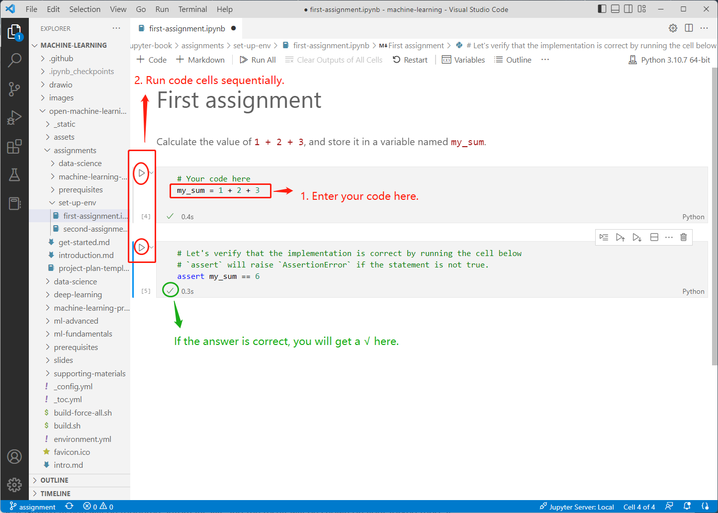Run the cell by line in the cell toolbar
The image size is (718, 513).
604,237
